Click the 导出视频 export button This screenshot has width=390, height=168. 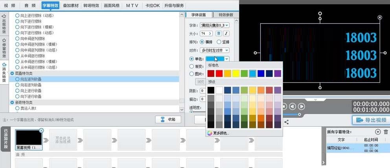[x=370, y=120]
